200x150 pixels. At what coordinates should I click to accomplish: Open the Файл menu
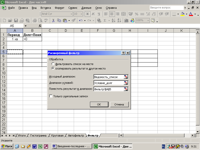click(11, 8)
